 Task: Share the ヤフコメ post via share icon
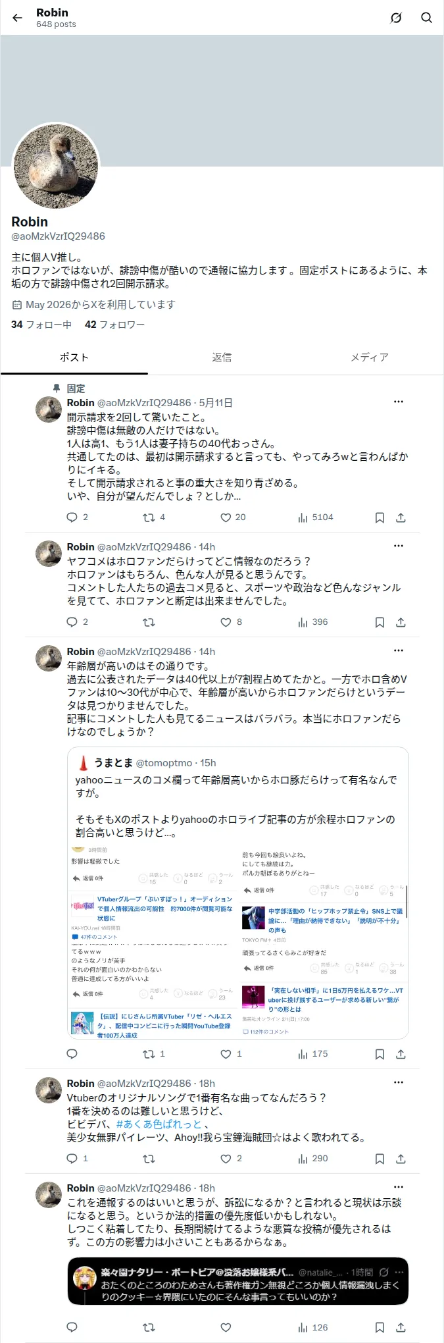[x=401, y=622]
